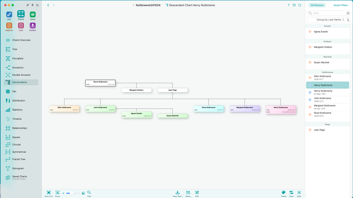Click the zoom-in icon beside slider
353x198 pixels.
(x=83, y=193)
